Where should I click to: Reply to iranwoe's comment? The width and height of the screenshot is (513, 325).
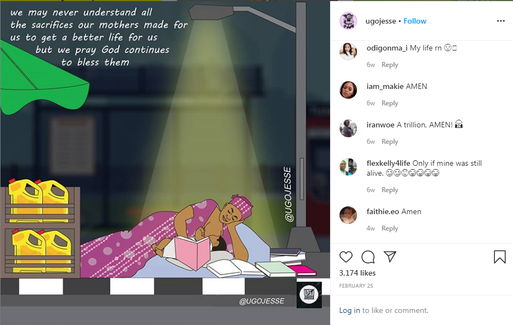click(389, 142)
